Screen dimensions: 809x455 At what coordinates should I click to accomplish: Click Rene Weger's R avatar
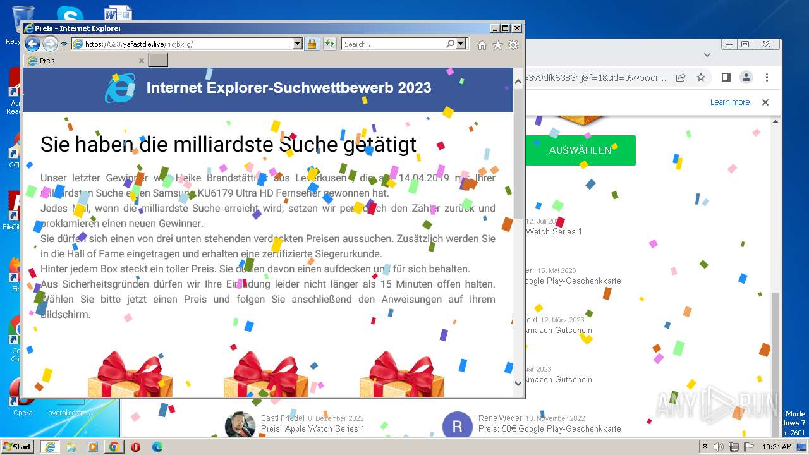(x=458, y=425)
